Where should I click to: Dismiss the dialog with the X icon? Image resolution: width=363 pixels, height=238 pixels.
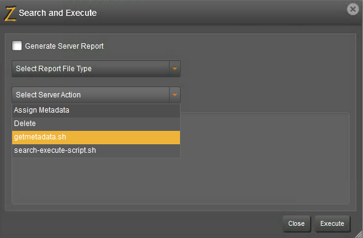(x=353, y=9)
